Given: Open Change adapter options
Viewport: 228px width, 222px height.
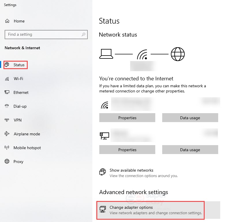Looking at the screenshot, I should (131, 208).
